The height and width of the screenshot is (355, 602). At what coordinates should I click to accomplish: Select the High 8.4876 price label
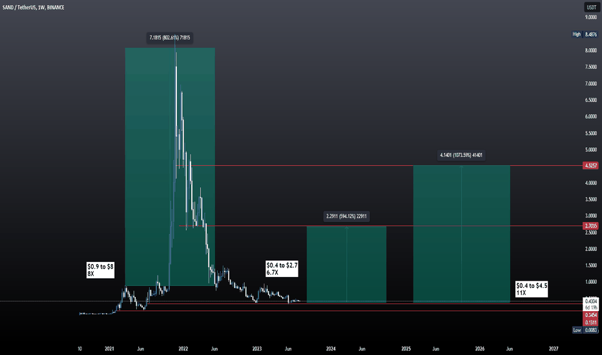pos(585,34)
